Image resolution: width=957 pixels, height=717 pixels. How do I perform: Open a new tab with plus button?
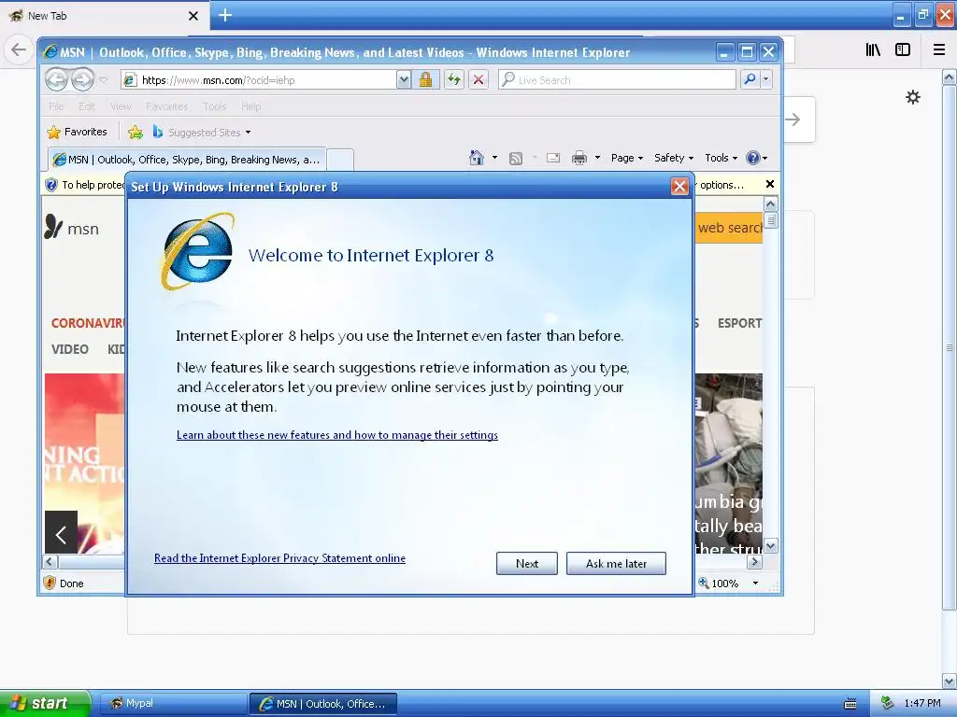click(225, 15)
